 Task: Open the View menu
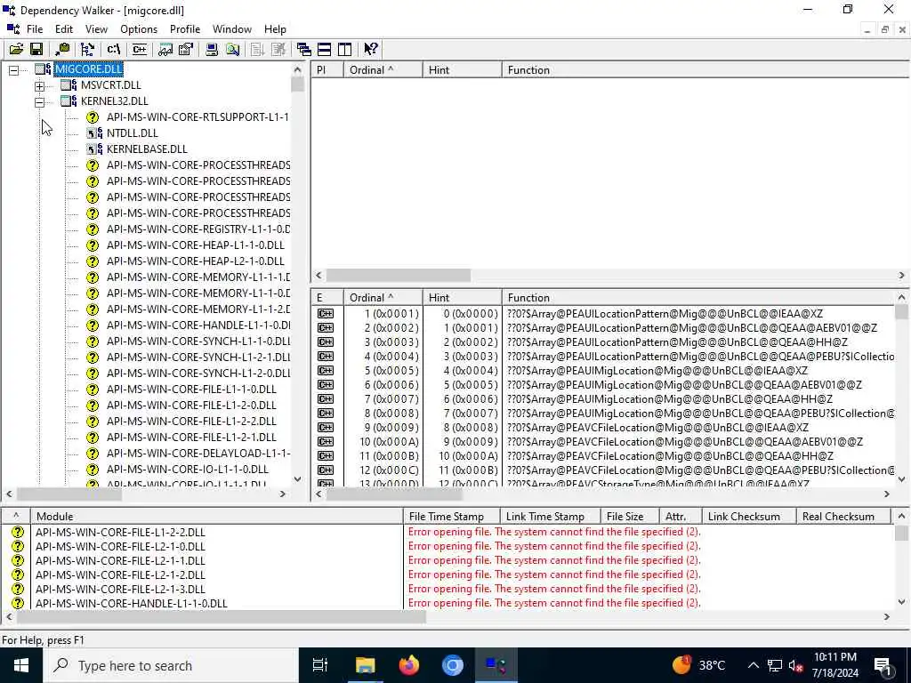point(96,29)
